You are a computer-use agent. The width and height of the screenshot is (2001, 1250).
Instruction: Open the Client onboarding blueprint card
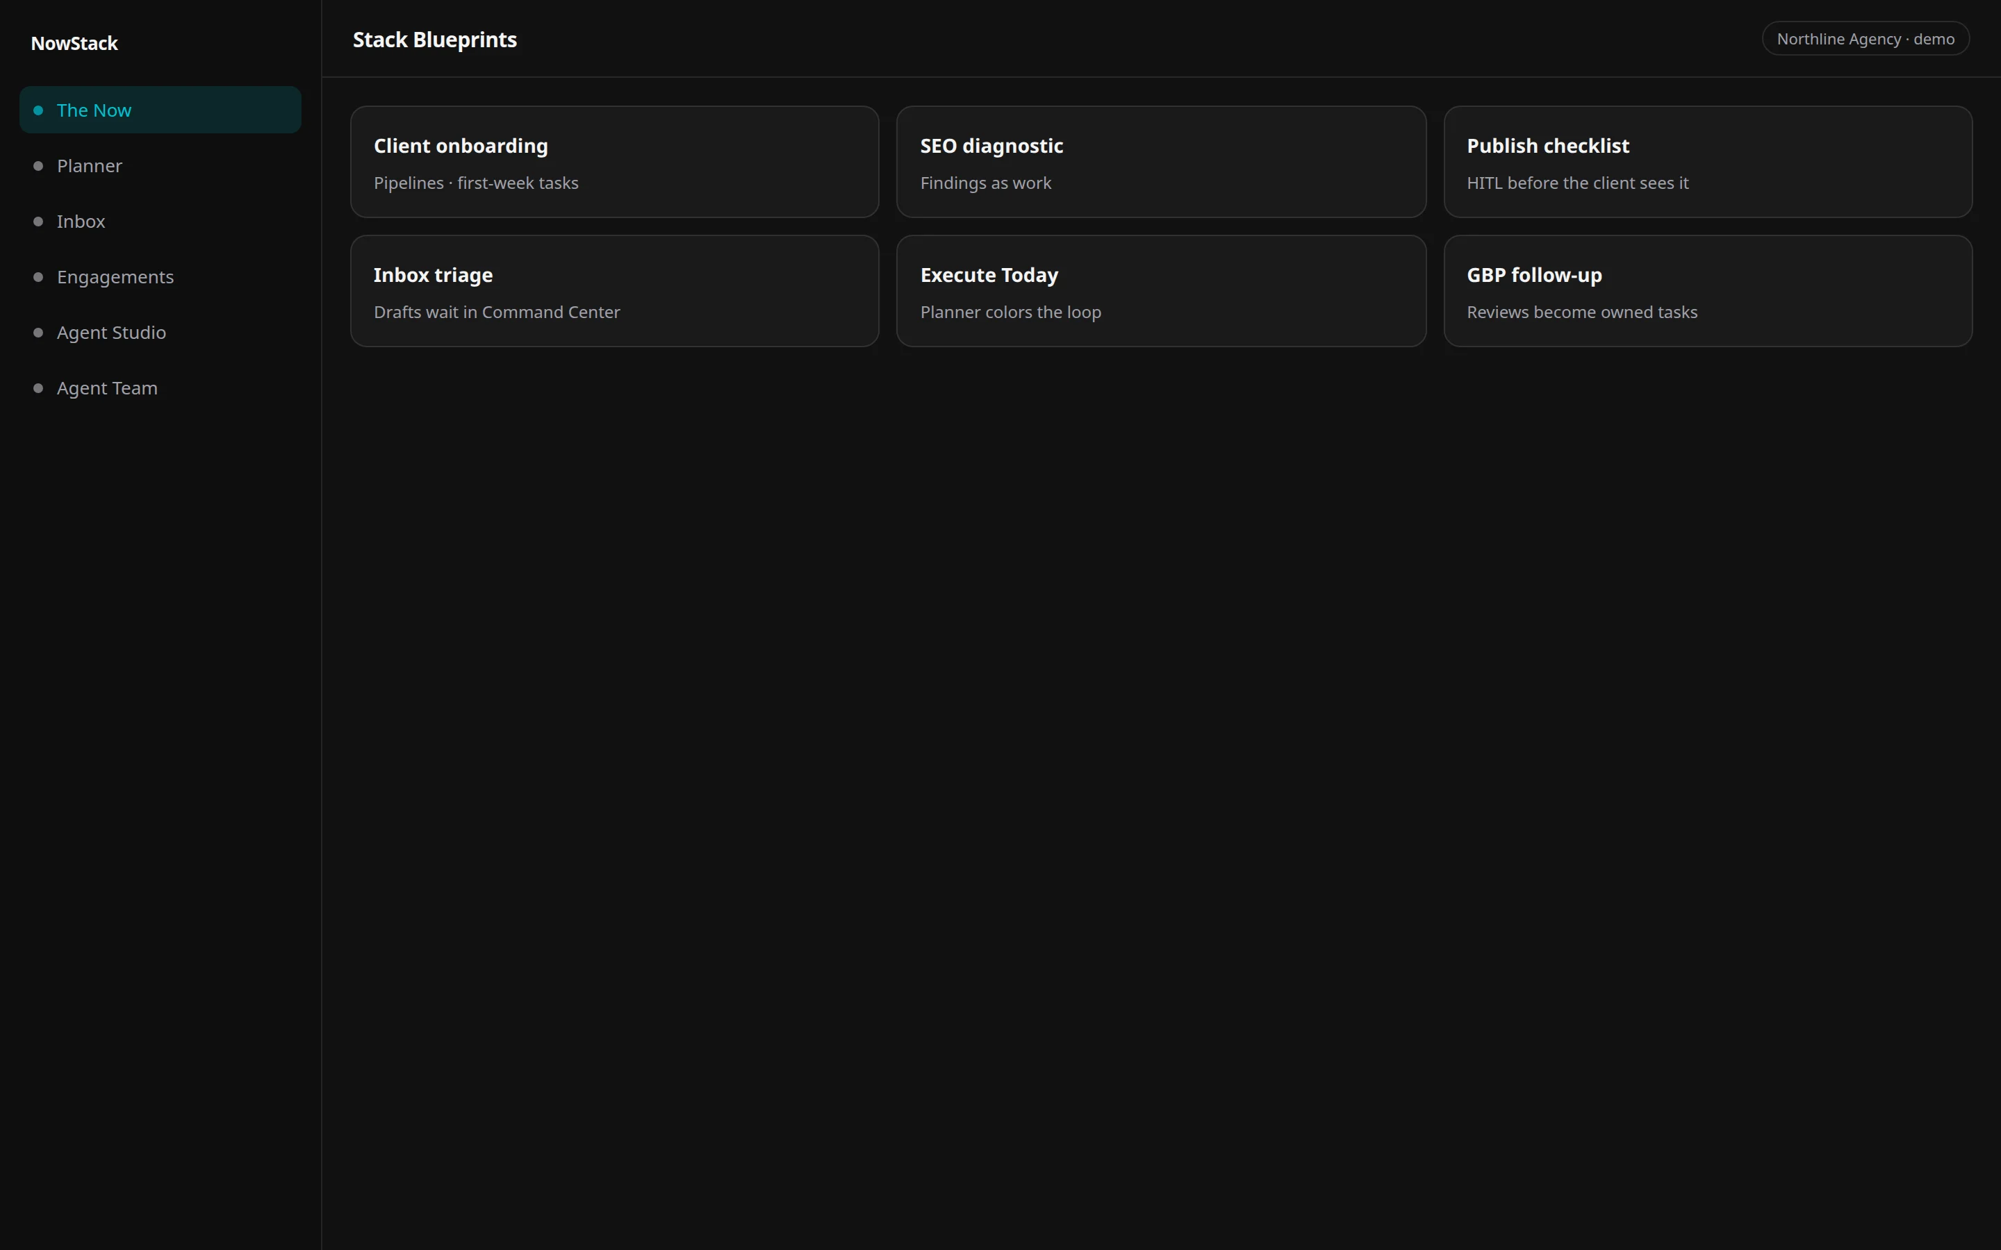point(614,161)
